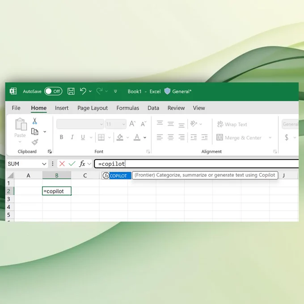Image resolution: width=304 pixels, height=304 pixels.
Task: Toggle Underline formatting
Action: pos(83,137)
